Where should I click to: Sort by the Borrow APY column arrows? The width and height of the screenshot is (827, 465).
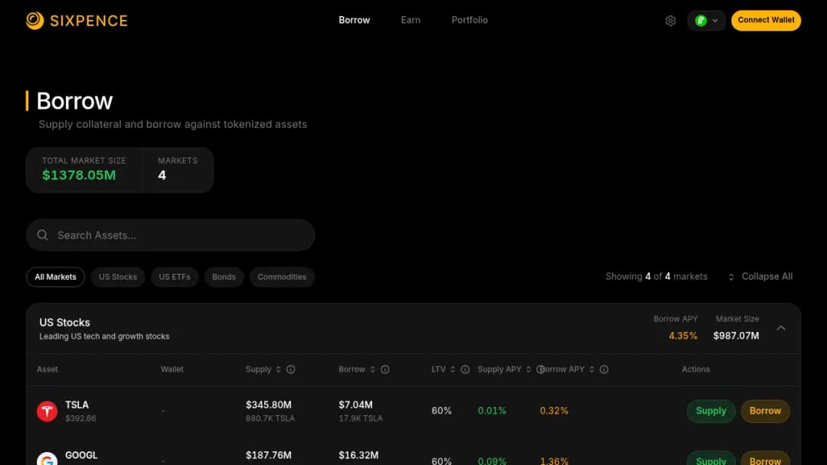point(592,369)
